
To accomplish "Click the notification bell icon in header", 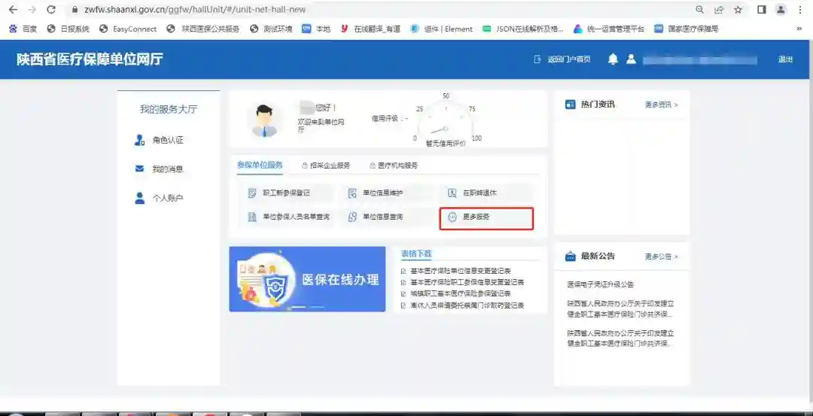I will 613,59.
